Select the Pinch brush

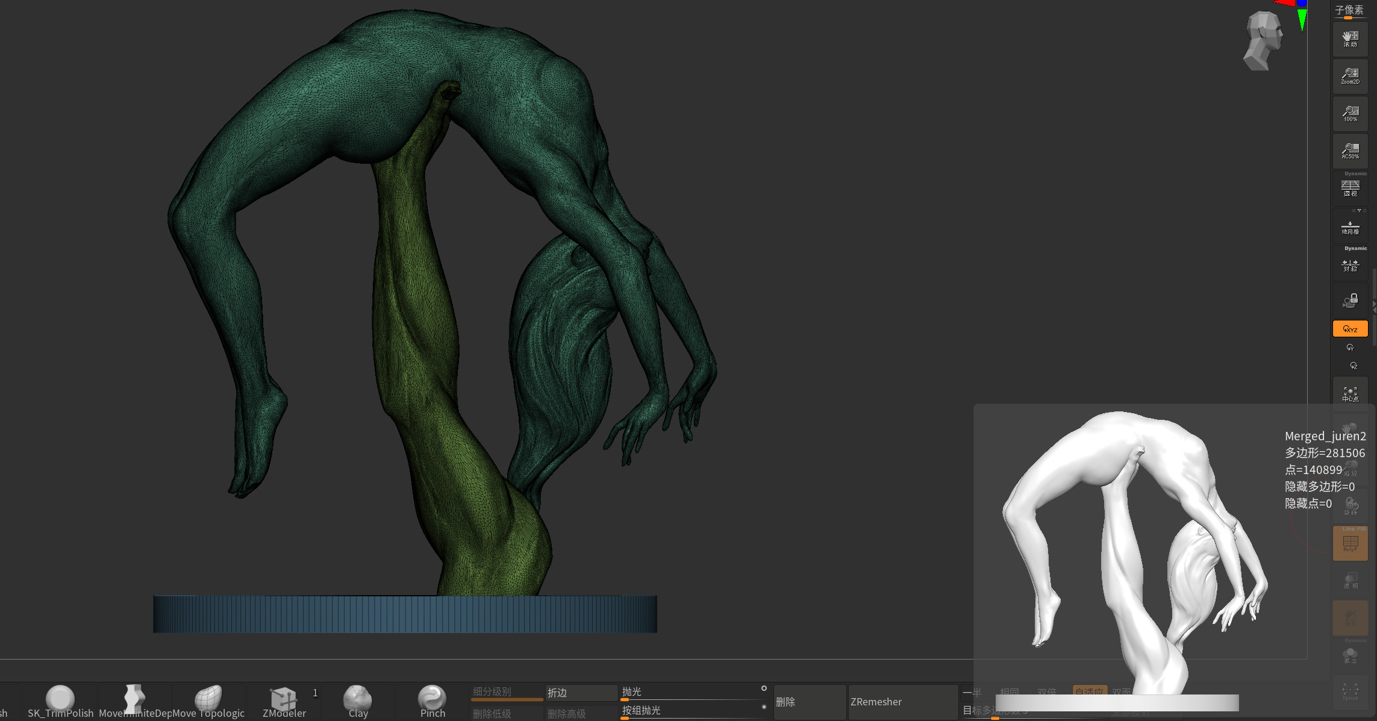432,702
